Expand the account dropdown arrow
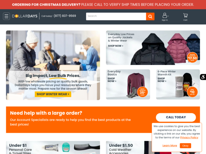This screenshot has height=154, width=206. (x=168, y=16)
